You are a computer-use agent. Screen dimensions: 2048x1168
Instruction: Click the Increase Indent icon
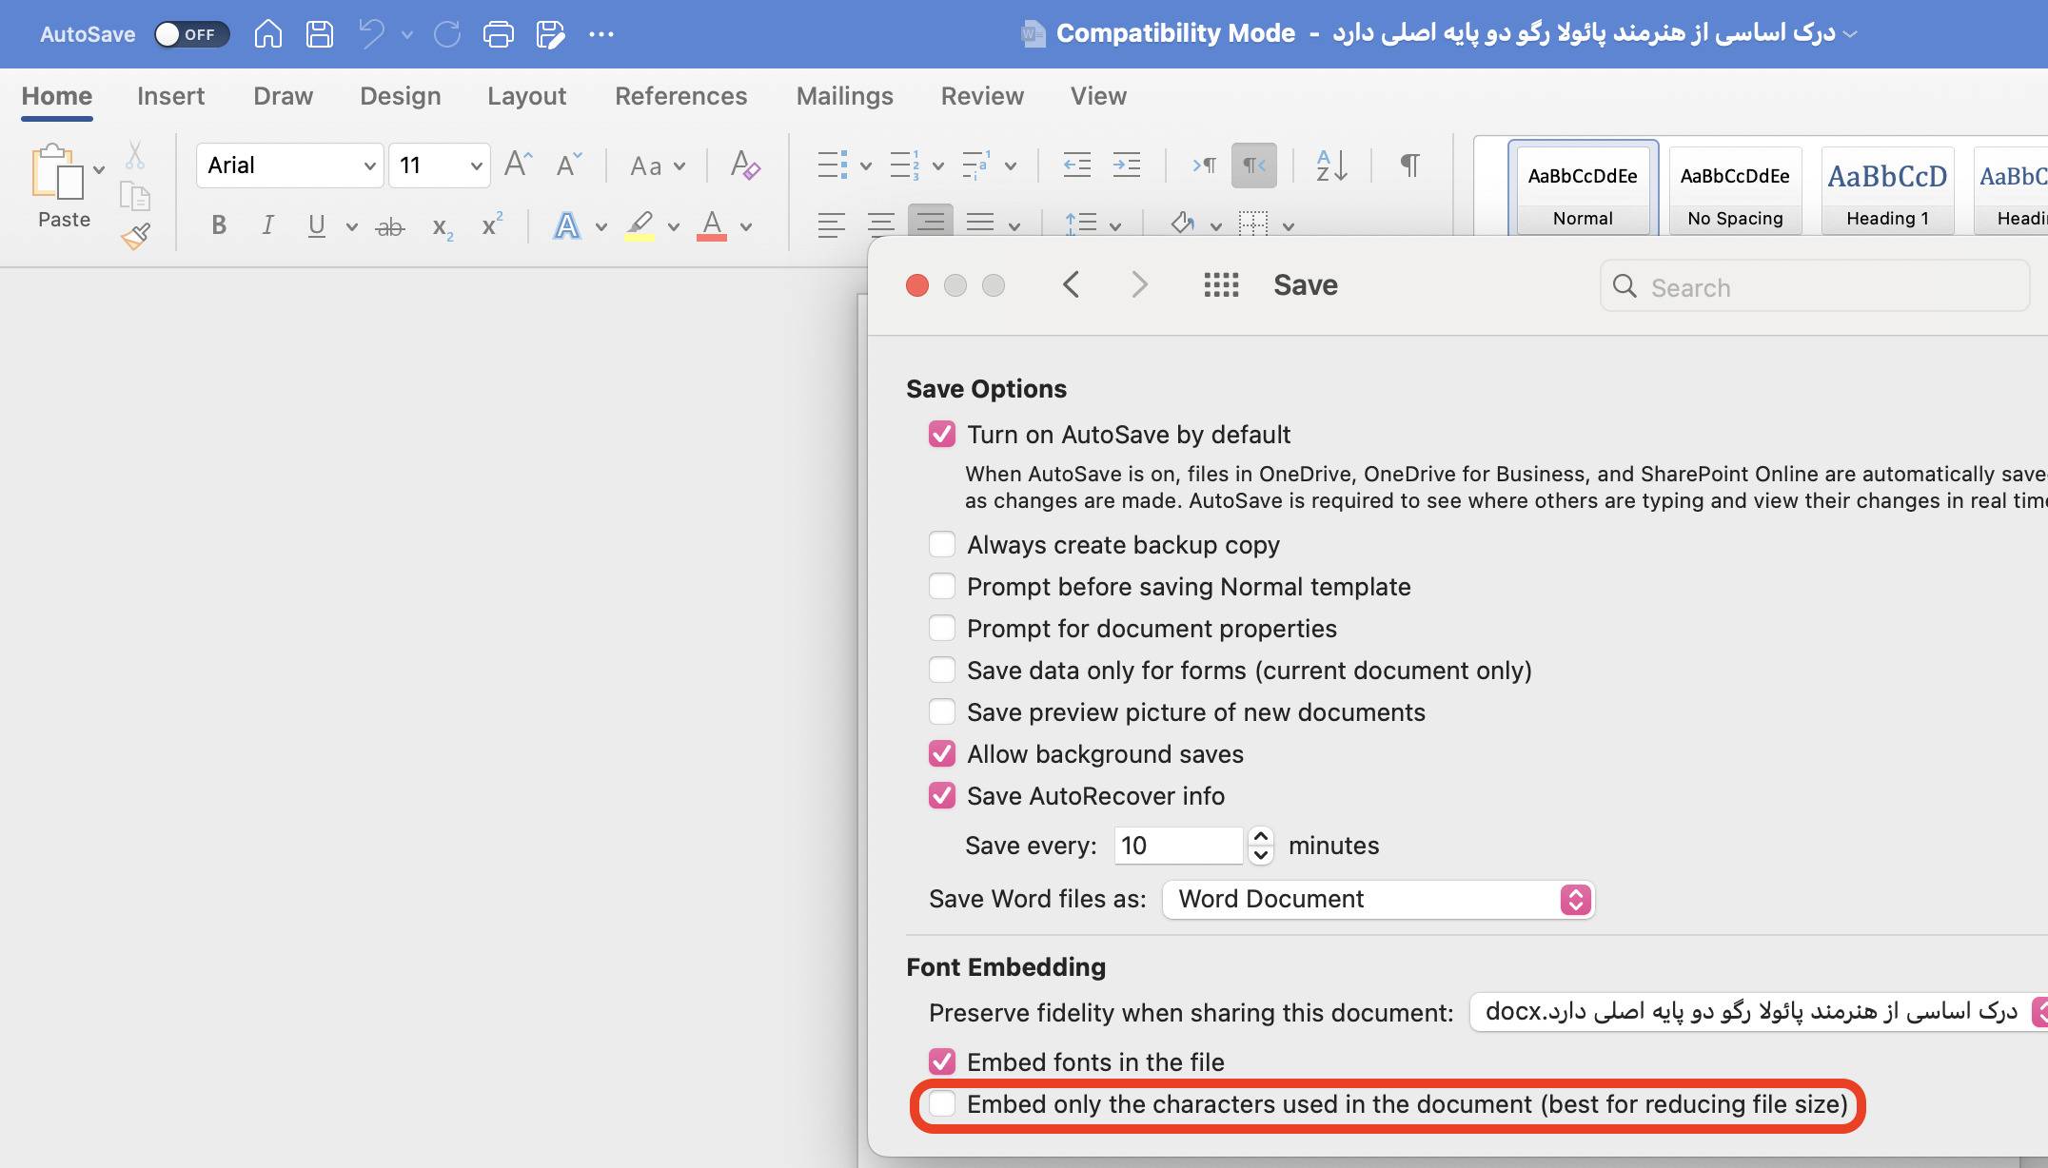click(x=1127, y=165)
